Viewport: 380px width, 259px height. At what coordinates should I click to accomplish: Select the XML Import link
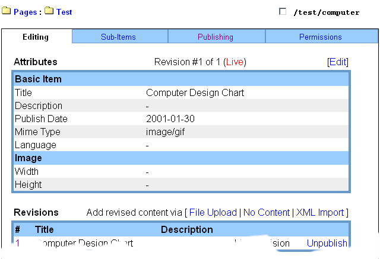(x=320, y=212)
